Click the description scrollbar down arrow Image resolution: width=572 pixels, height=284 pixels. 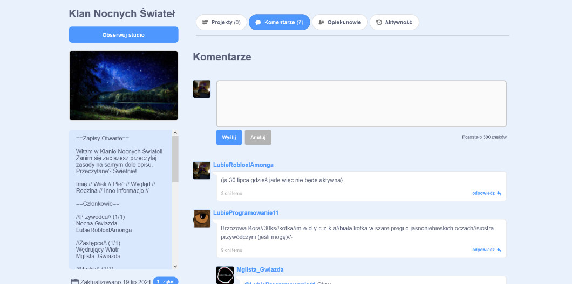click(x=175, y=266)
